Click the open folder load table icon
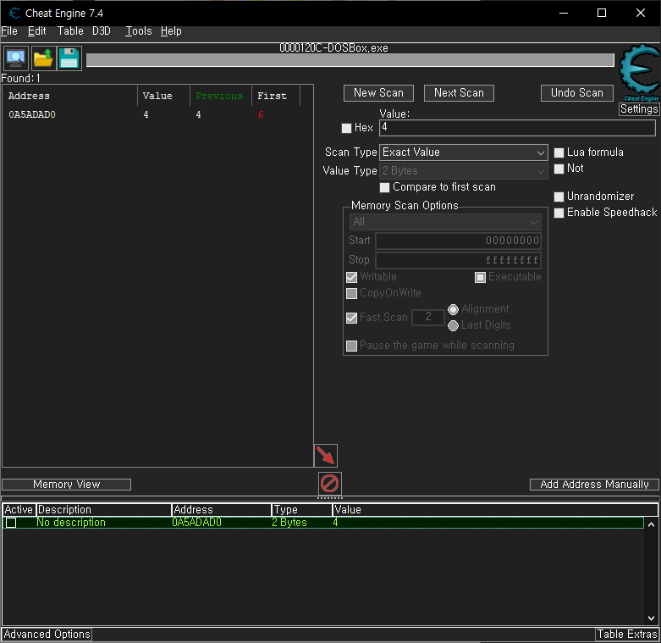 tap(42, 58)
